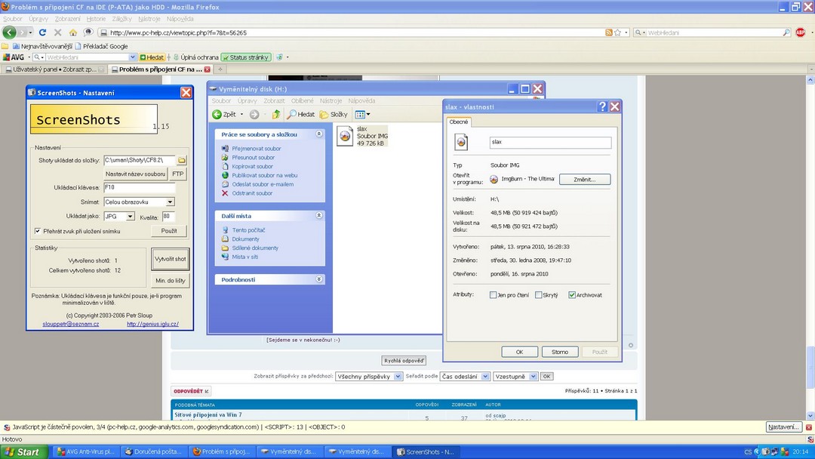This screenshot has width=815, height=459.
Task: Go to Firefox home page icon
Action: pyautogui.click(x=72, y=32)
